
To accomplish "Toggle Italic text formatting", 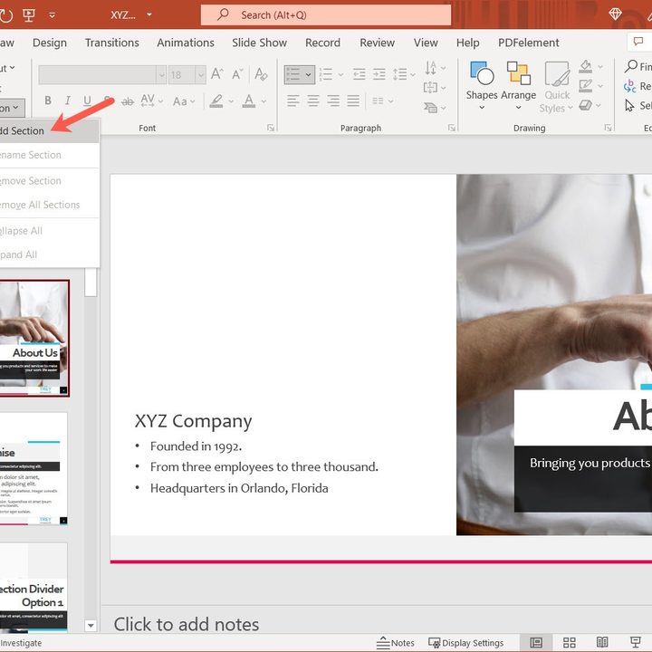I will tap(67, 101).
